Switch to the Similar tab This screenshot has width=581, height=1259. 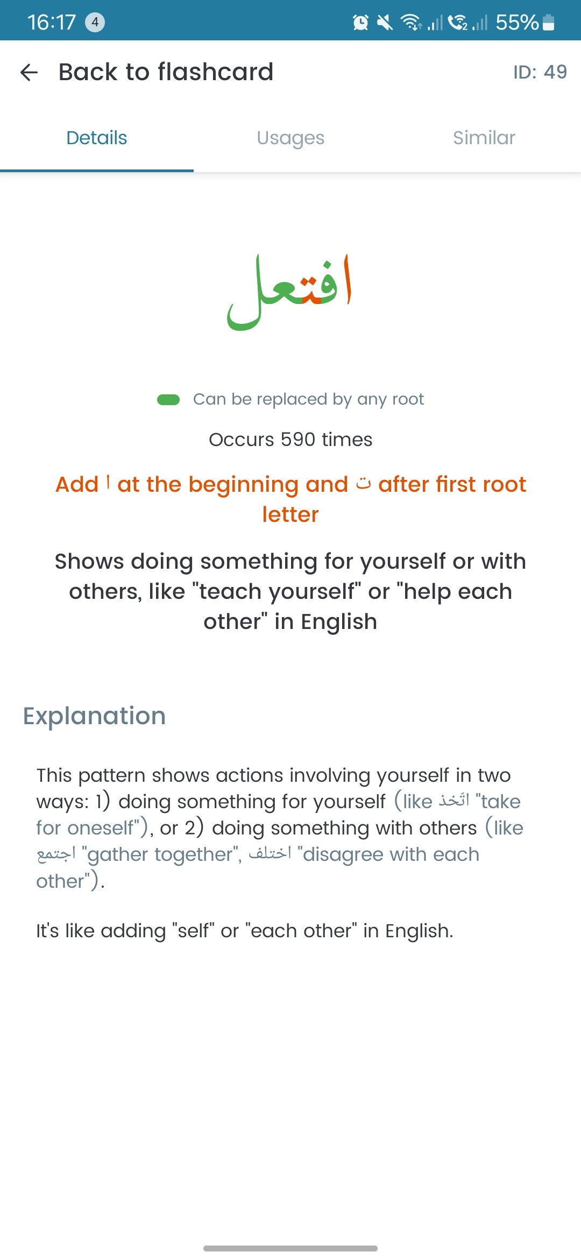484,138
